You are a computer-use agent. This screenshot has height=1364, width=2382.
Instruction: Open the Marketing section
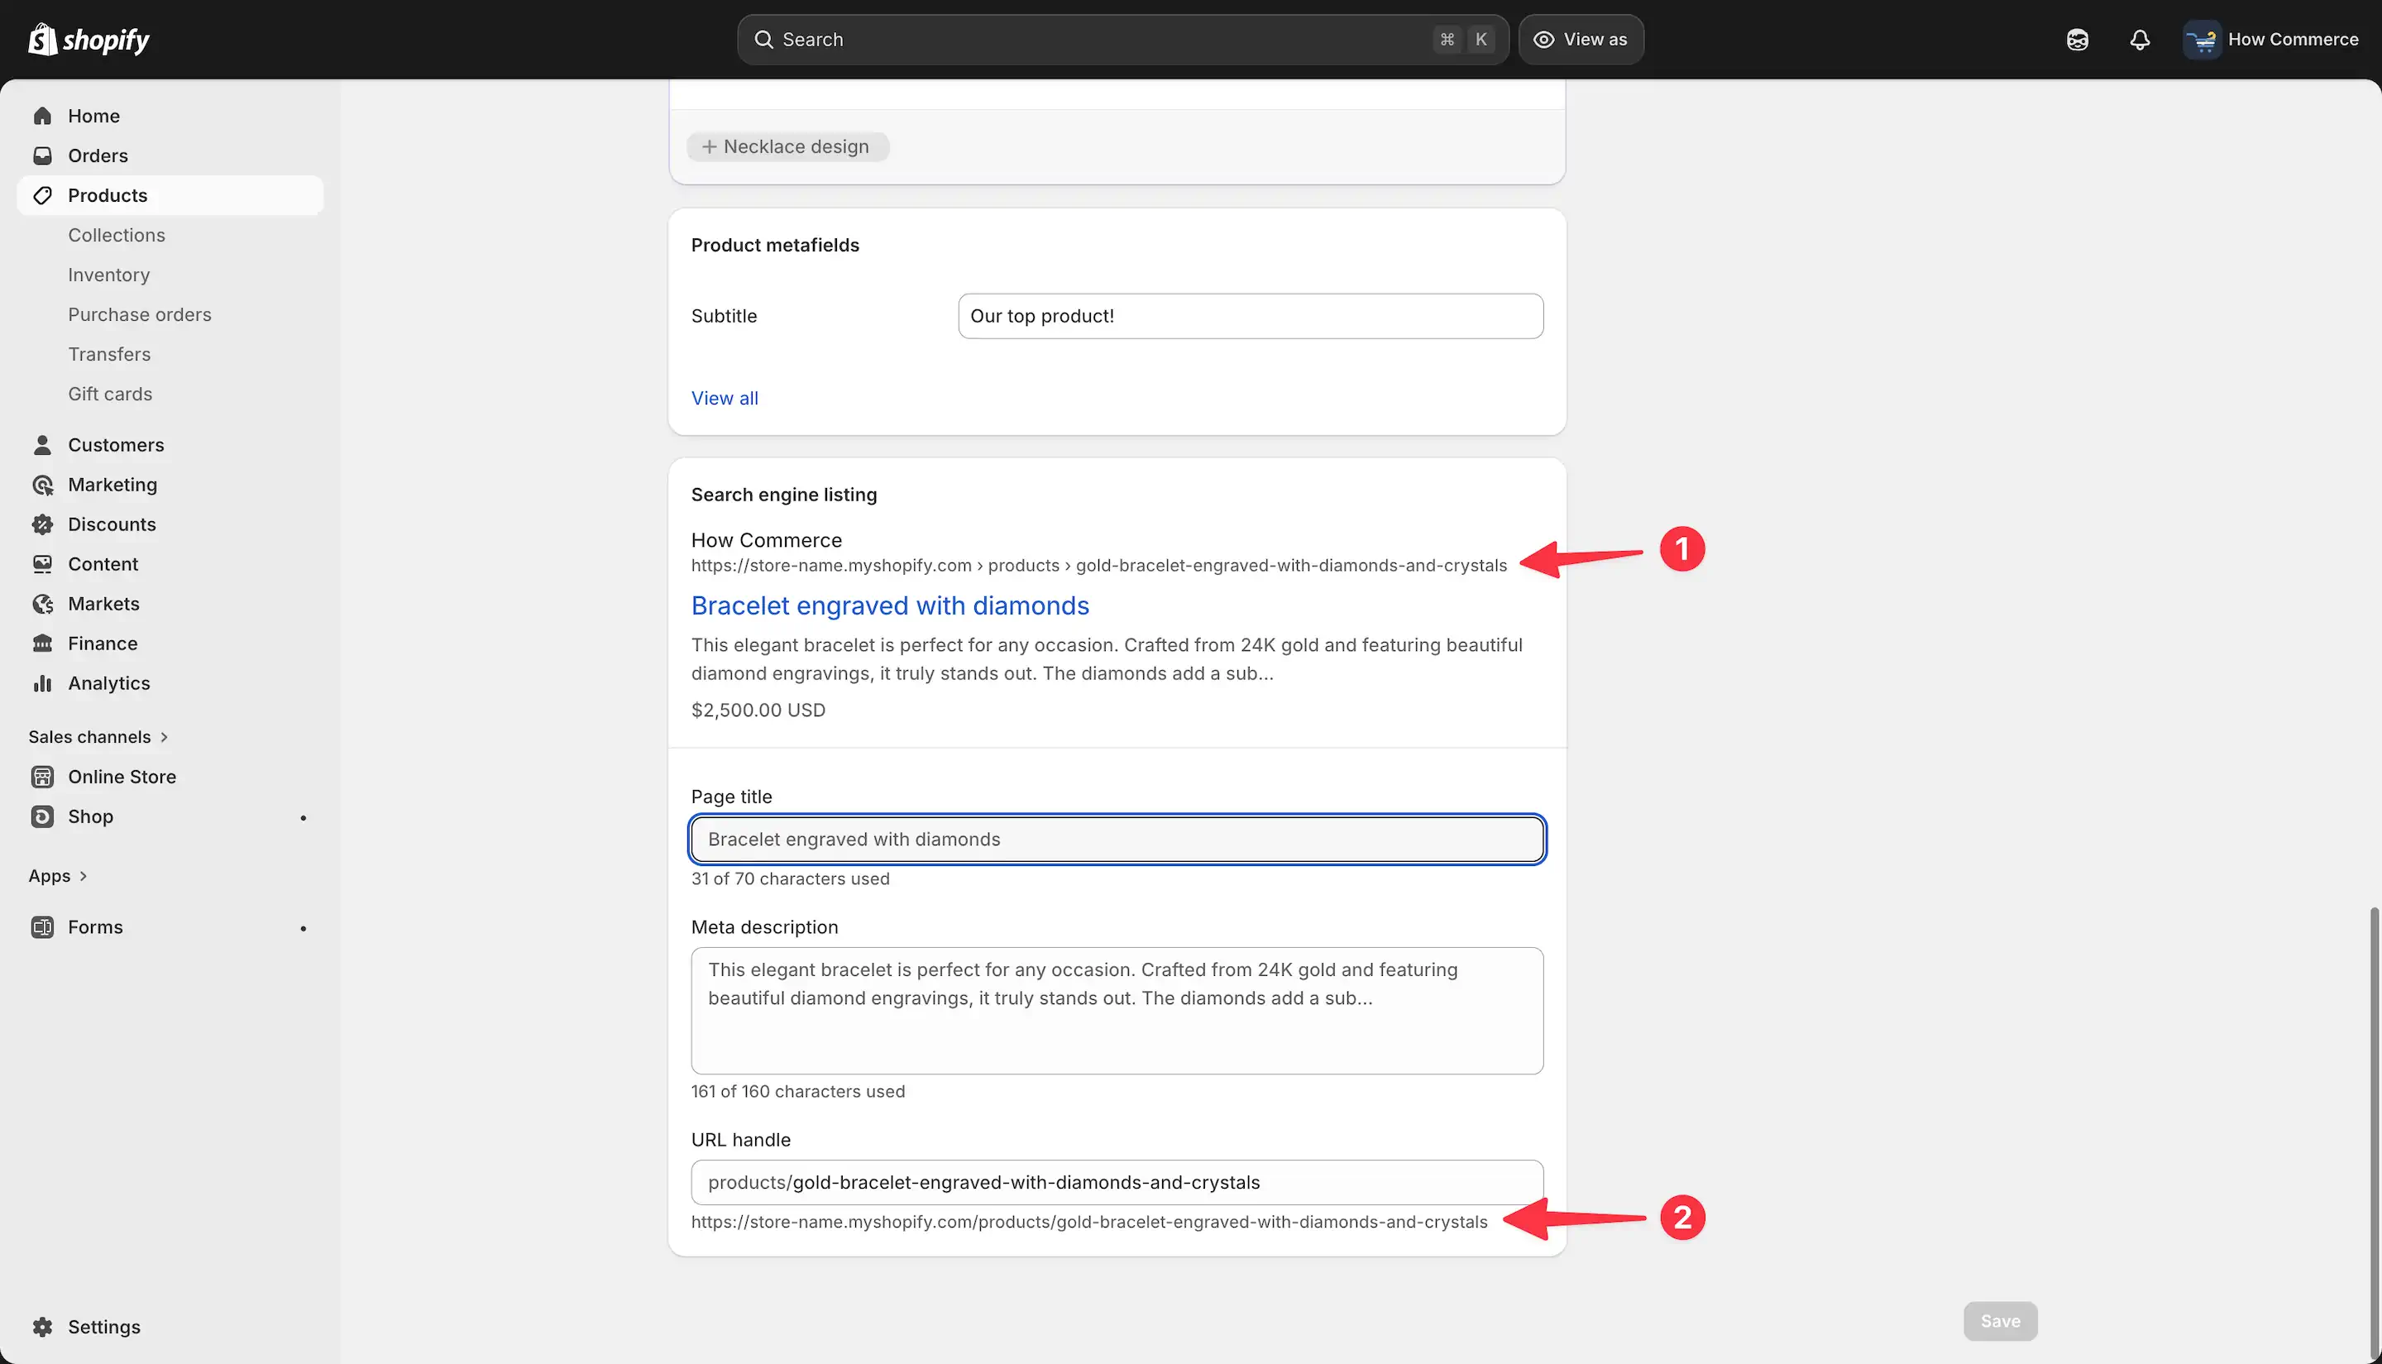click(x=170, y=485)
